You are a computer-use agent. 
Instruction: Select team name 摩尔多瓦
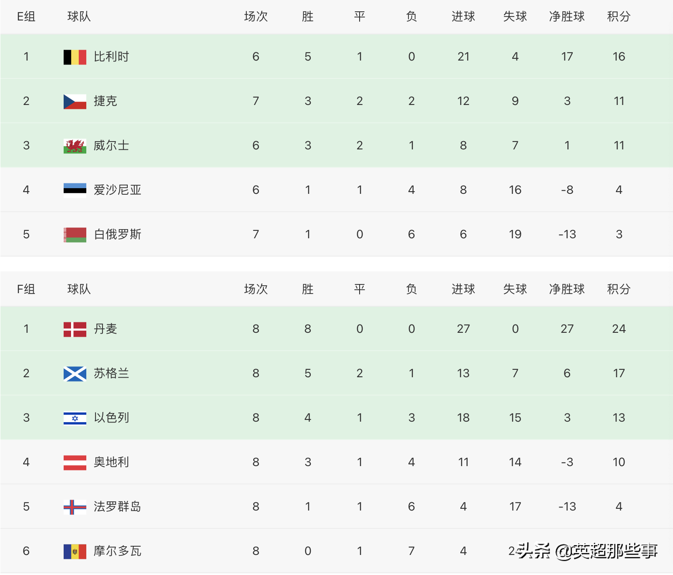[x=118, y=551]
